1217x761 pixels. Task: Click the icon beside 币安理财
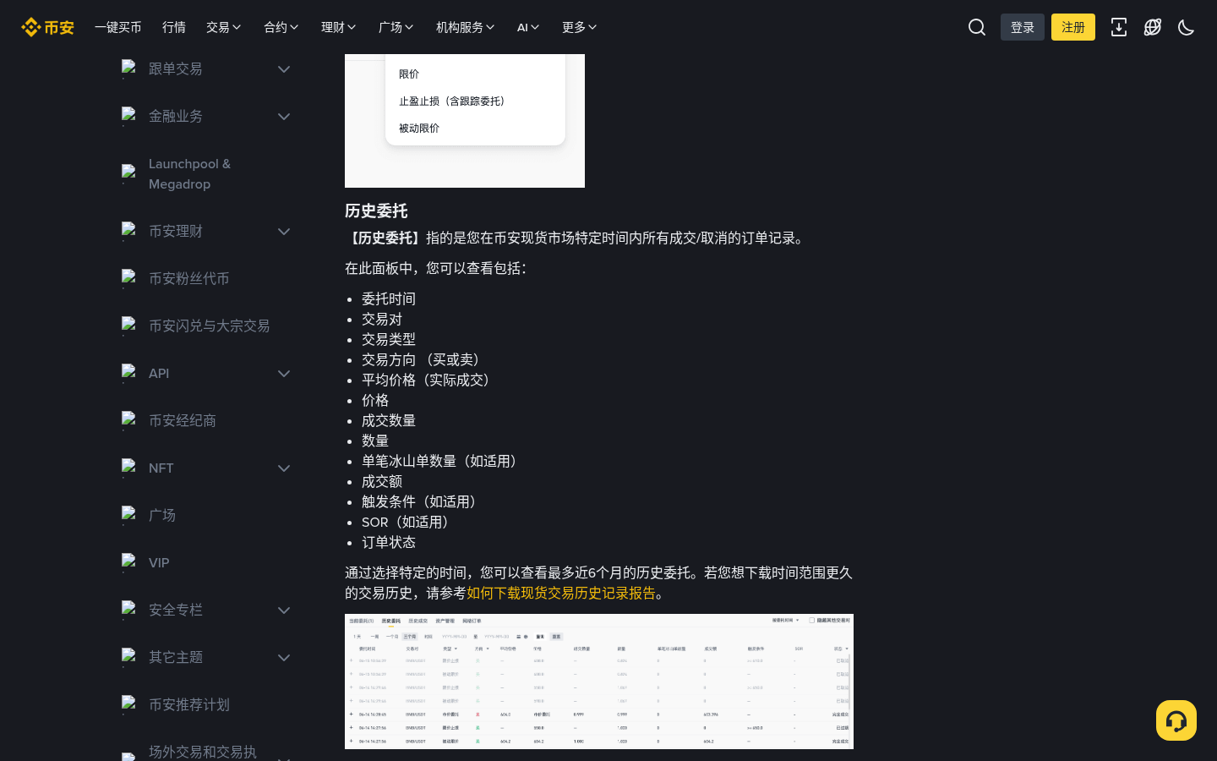click(128, 231)
